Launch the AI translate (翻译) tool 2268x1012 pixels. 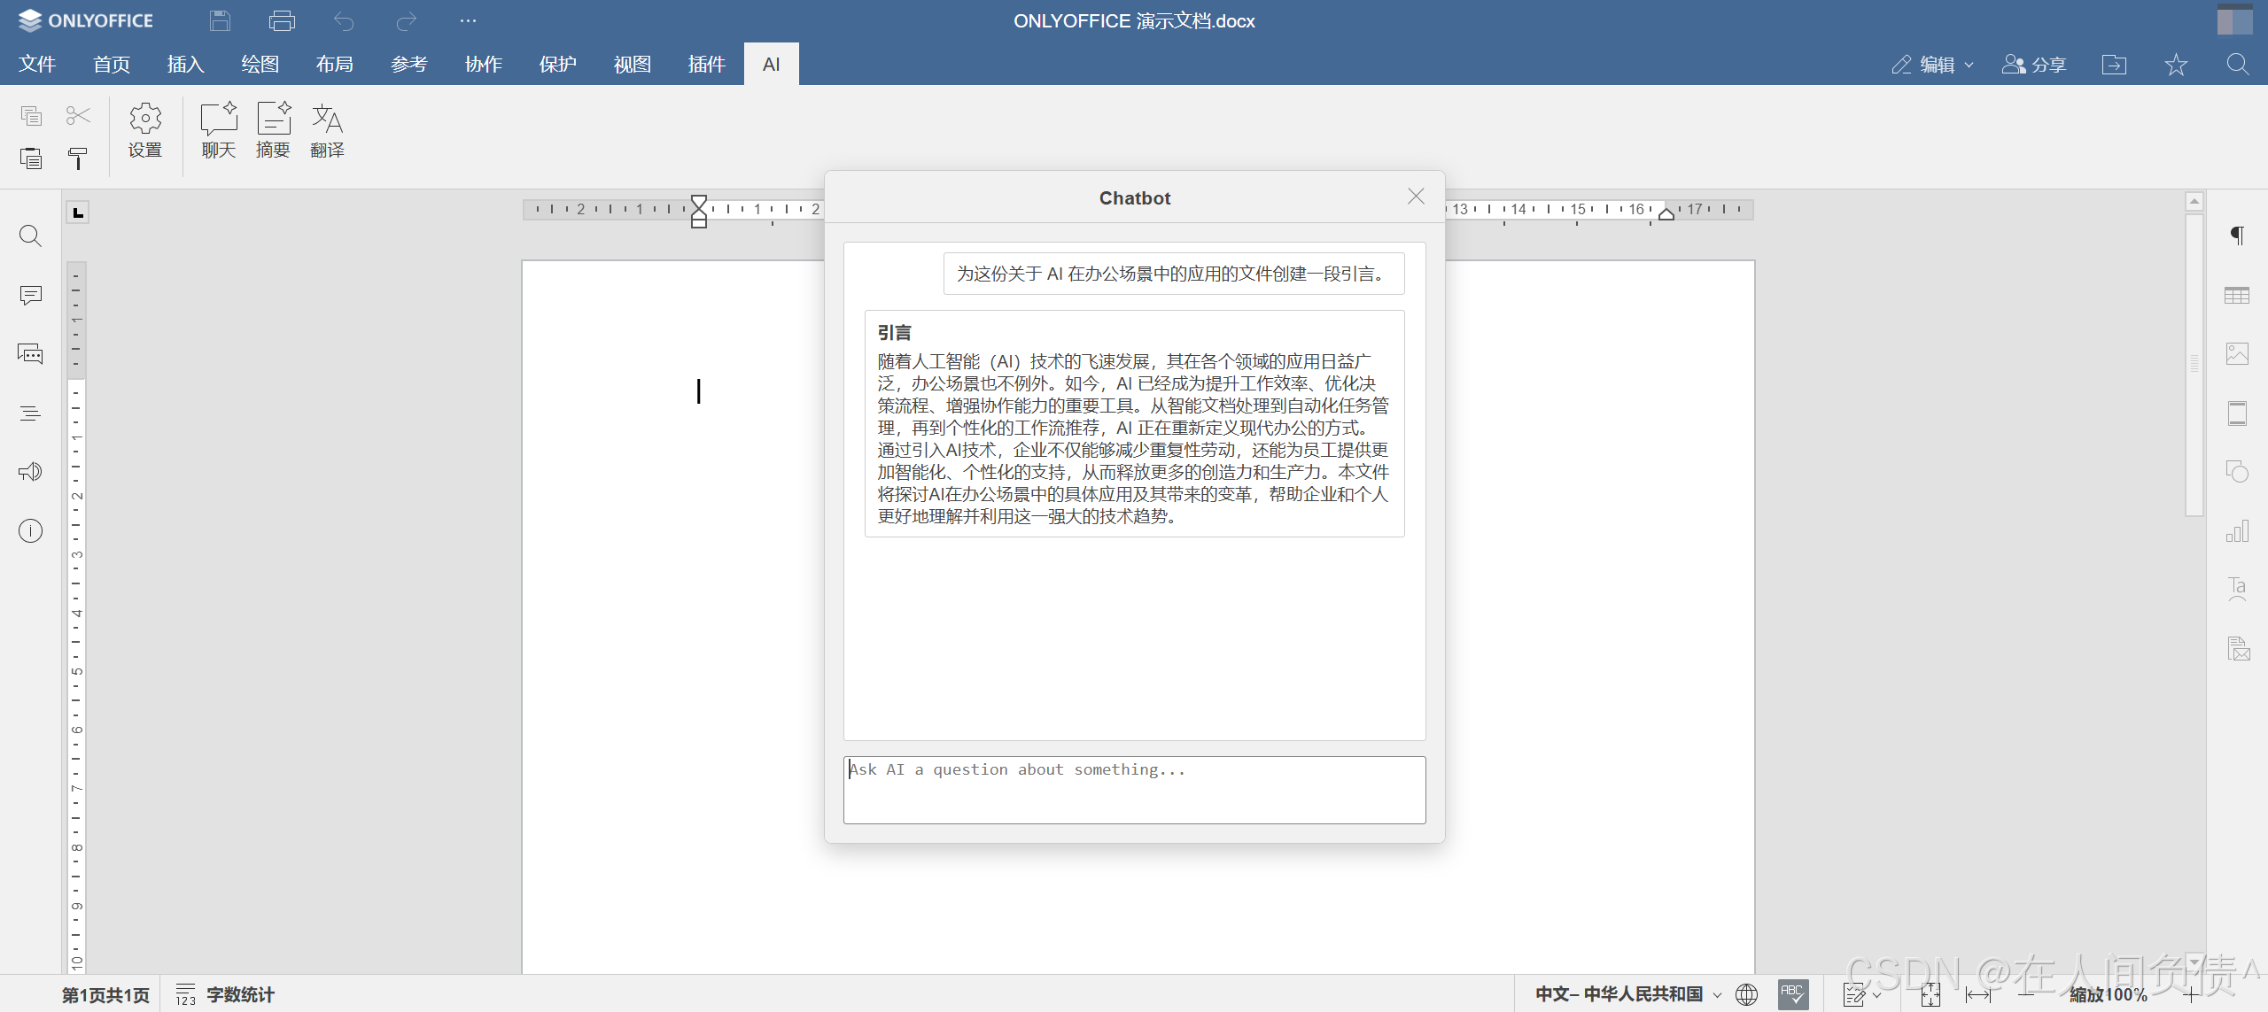[x=327, y=130]
